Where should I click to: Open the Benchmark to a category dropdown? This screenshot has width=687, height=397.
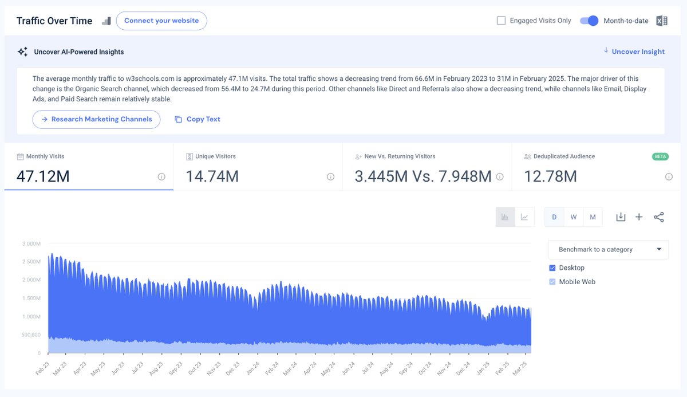point(609,249)
